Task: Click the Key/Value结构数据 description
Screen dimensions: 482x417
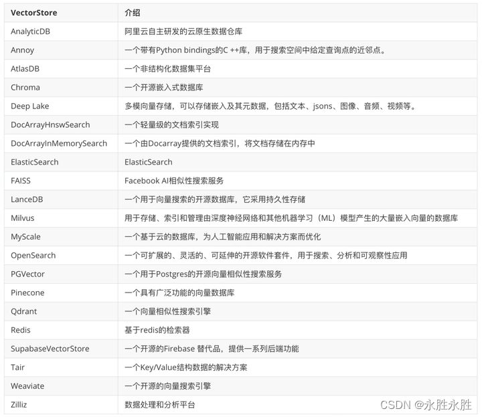Action: [x=186, y=367]
